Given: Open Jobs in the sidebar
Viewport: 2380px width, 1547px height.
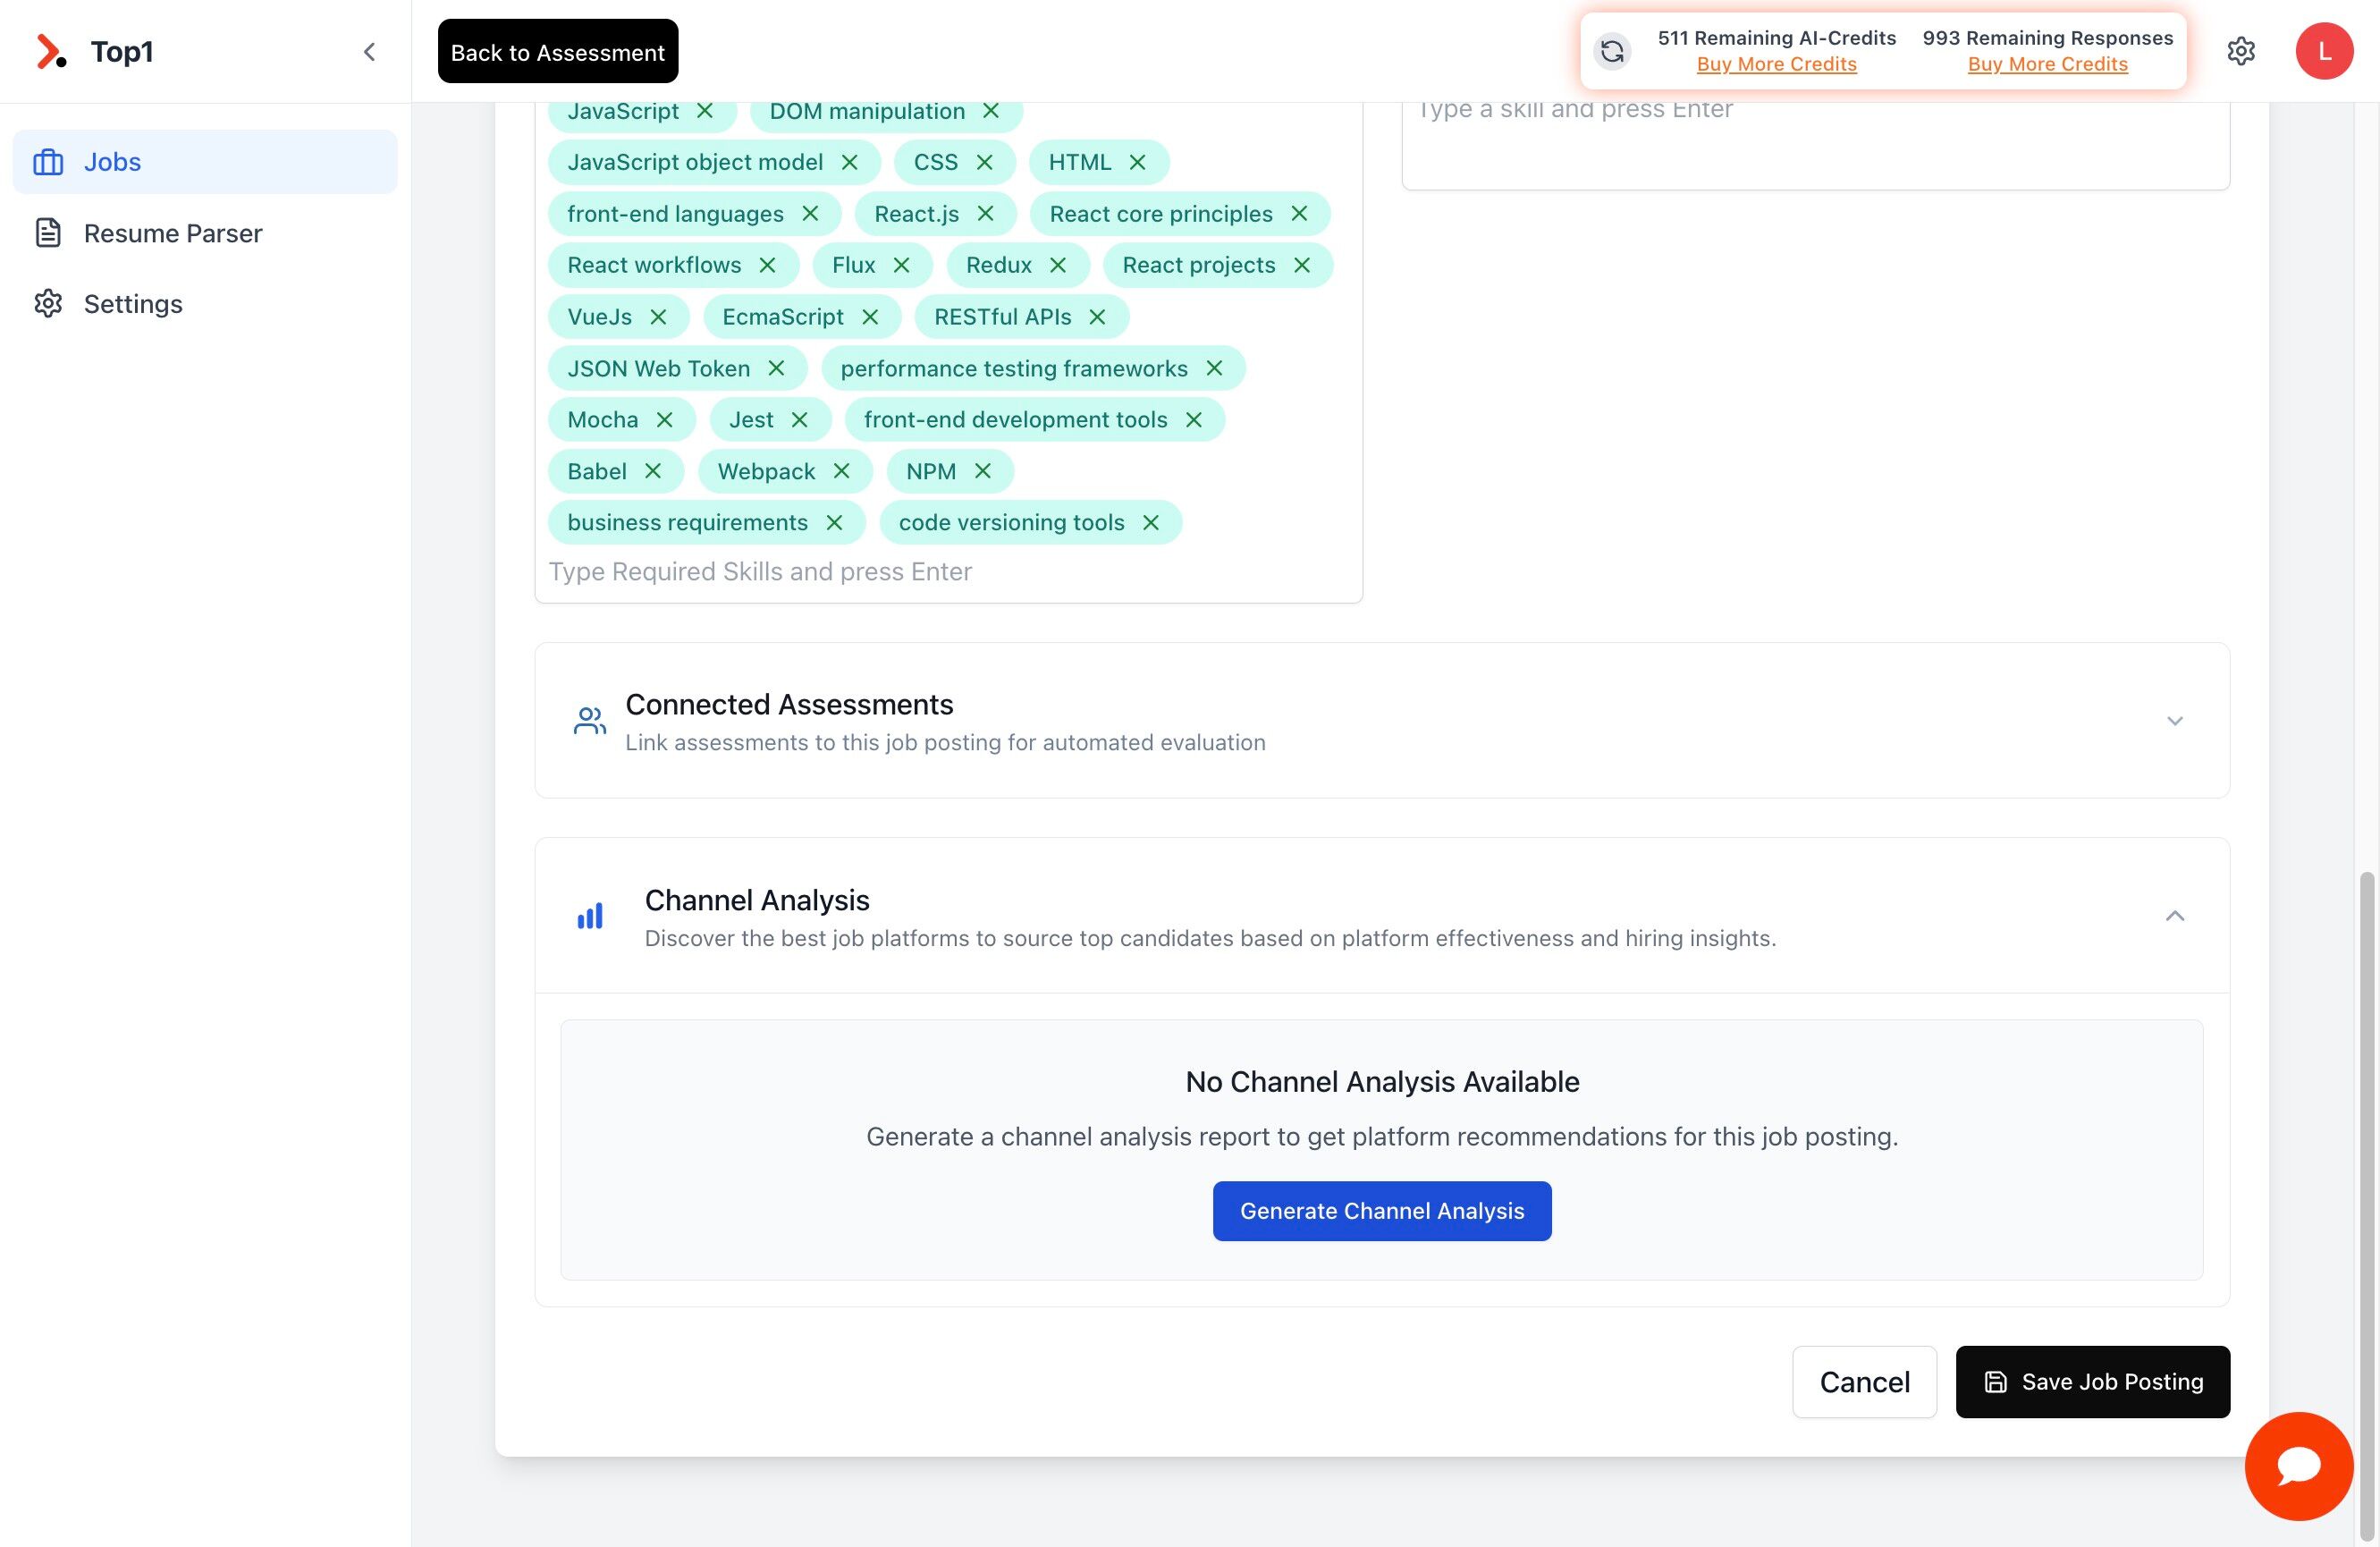Looking at the screenshot, I should coord(205,162).
